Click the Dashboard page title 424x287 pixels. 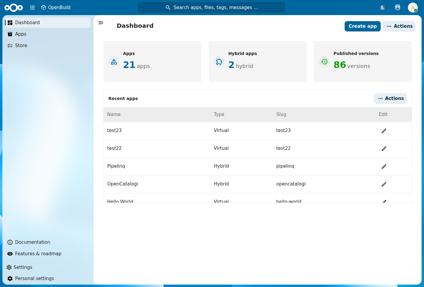[x=135, y=26]
